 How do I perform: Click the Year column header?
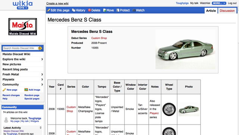[52, 87]
